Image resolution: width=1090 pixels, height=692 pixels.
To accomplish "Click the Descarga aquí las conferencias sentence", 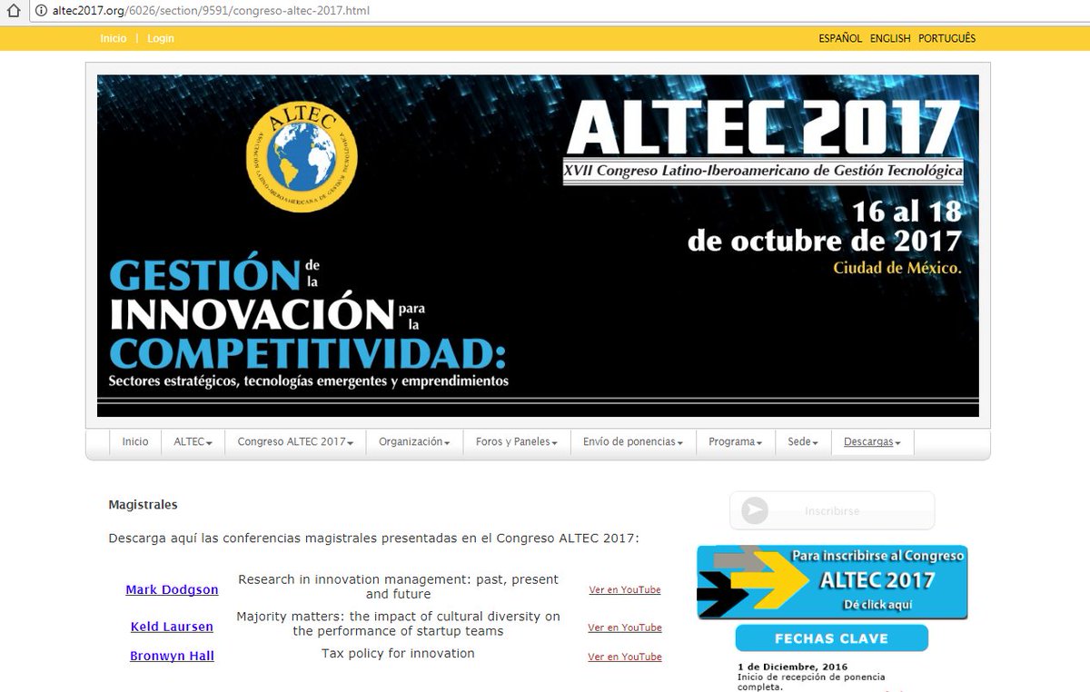I will [x=373, y=538].
